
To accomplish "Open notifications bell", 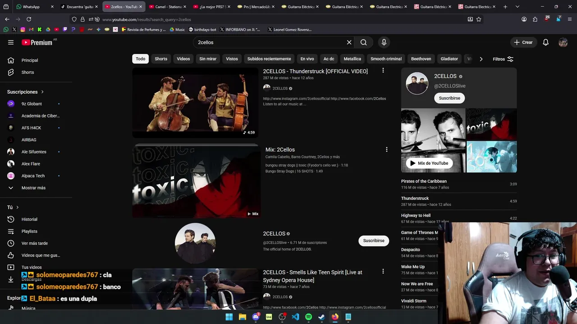I will 545,42.
